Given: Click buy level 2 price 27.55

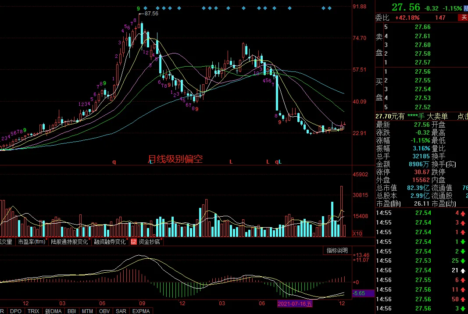Looking at the screenshot, I should (x=423, y=80).
